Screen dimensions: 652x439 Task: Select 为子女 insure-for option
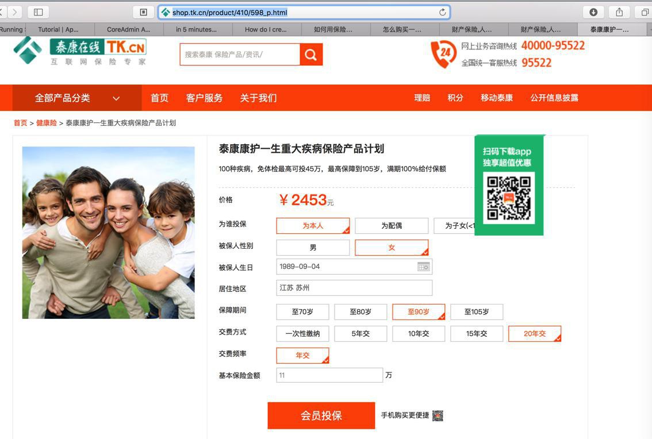click(x=454, y=226)
